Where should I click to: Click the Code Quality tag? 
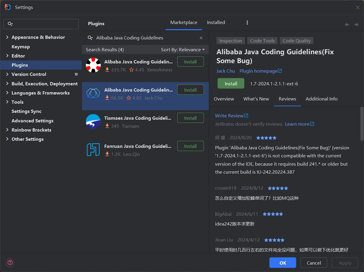click(x=297, y=41)
